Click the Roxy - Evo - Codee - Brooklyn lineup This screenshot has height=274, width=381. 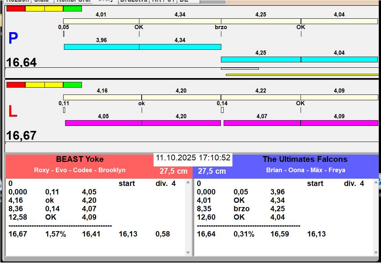(80, 170)
